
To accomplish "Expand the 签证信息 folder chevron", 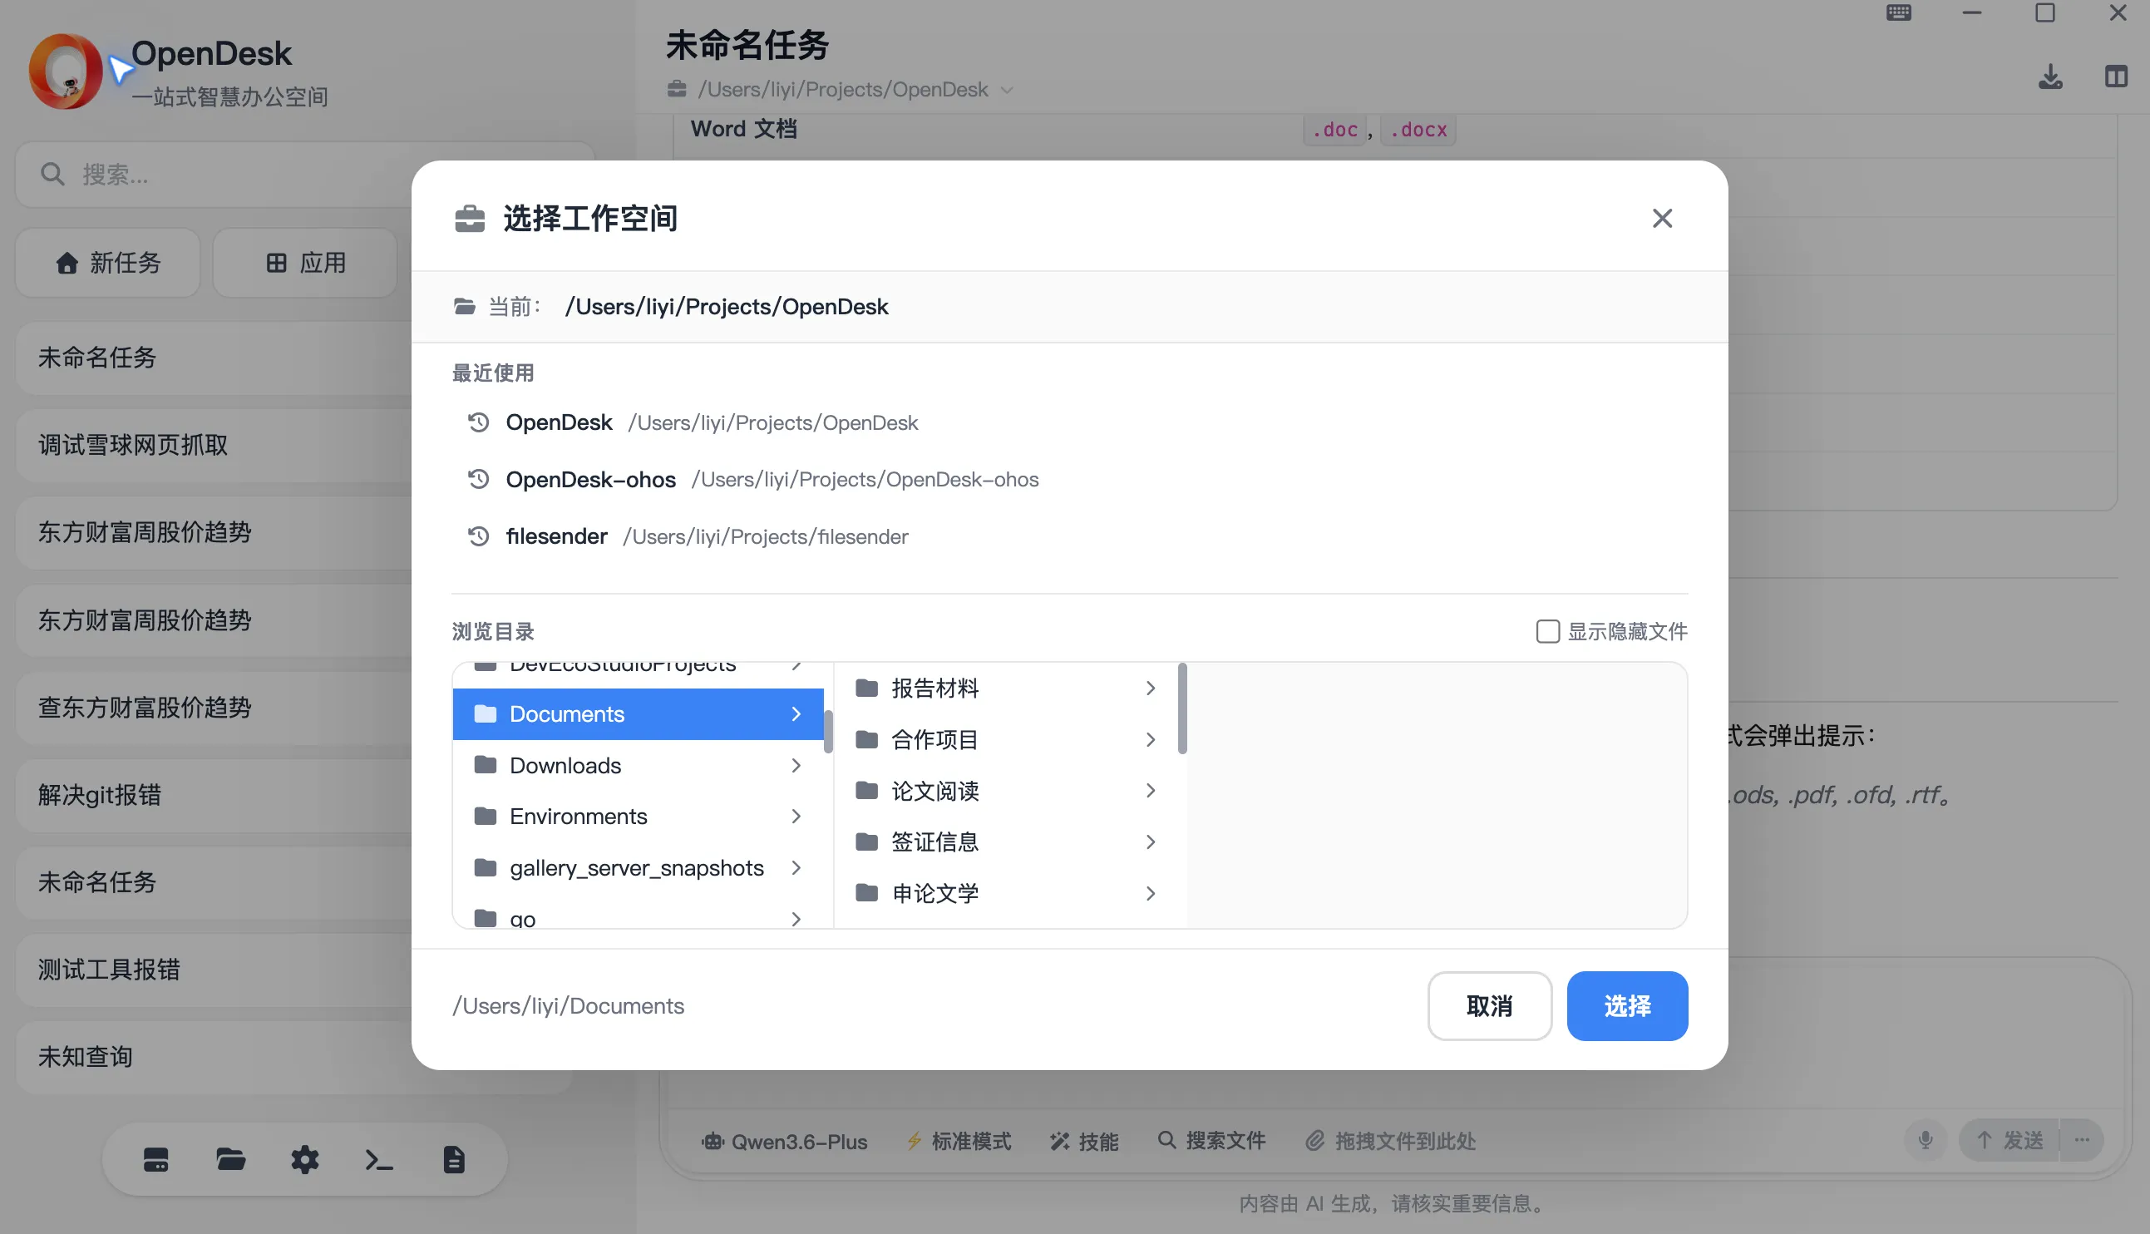I will pos(1151,842).
